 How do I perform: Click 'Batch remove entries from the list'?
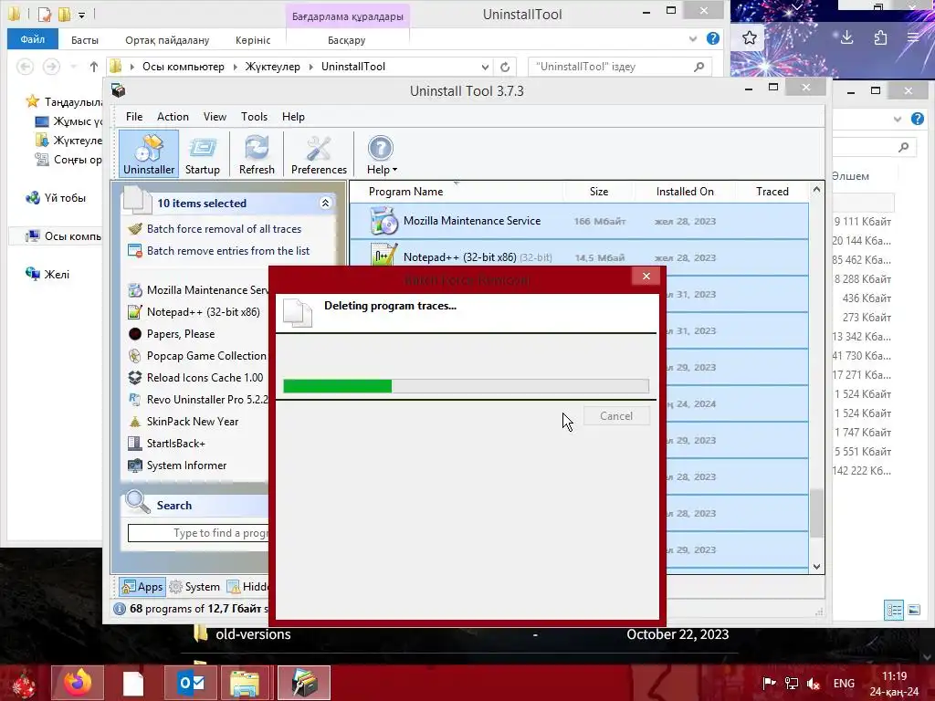pyautogui.click(x=227, y=251)
